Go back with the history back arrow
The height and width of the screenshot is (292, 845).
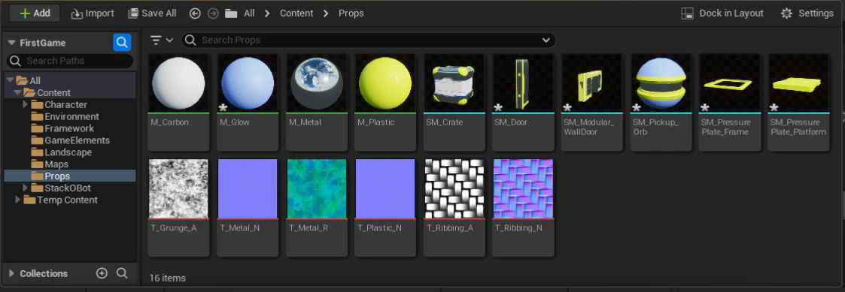coord(195,14)
